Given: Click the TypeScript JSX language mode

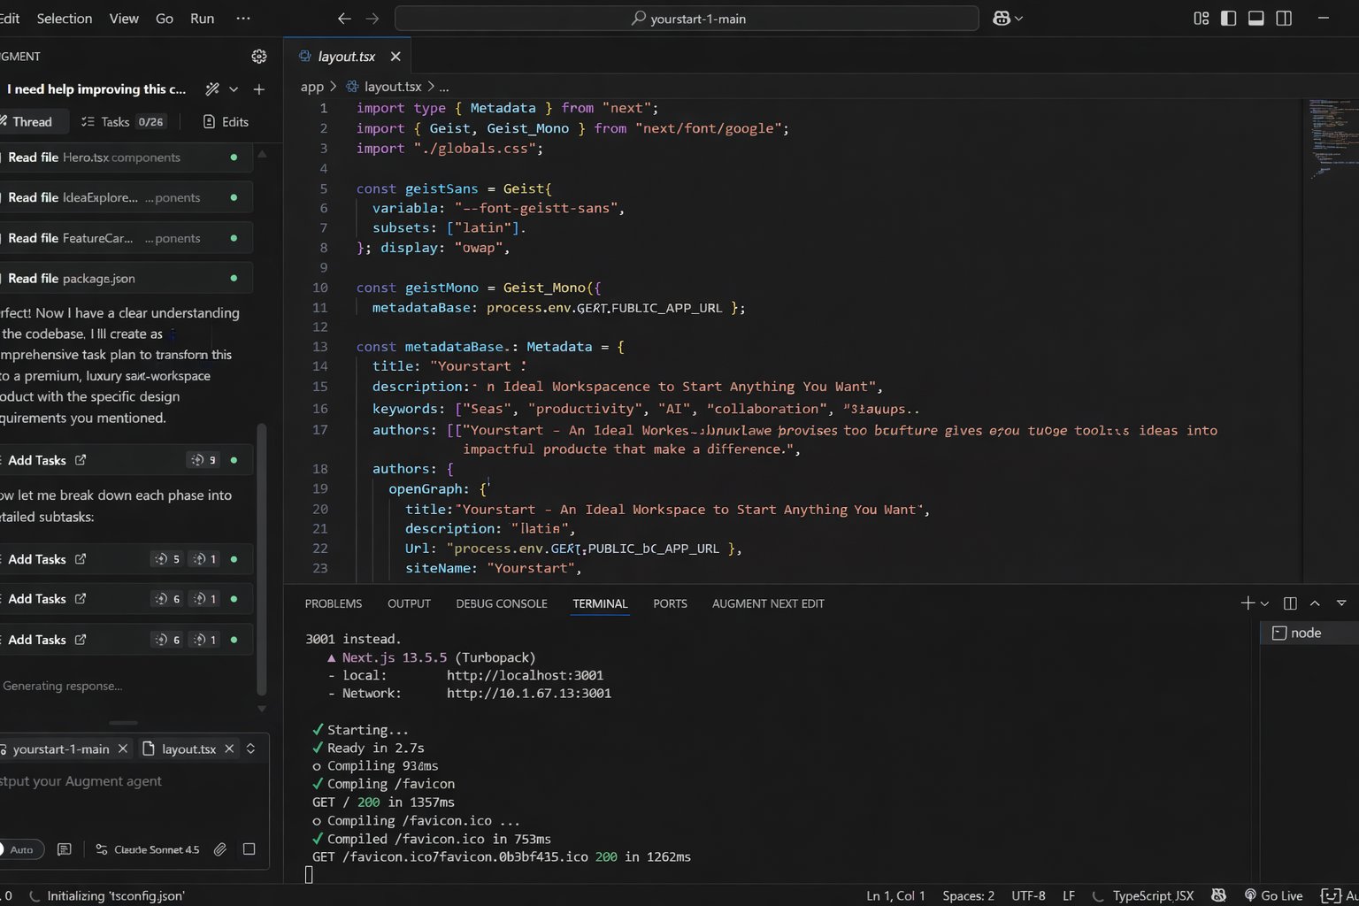Looking at the screenshot, I should point(1152,895).
